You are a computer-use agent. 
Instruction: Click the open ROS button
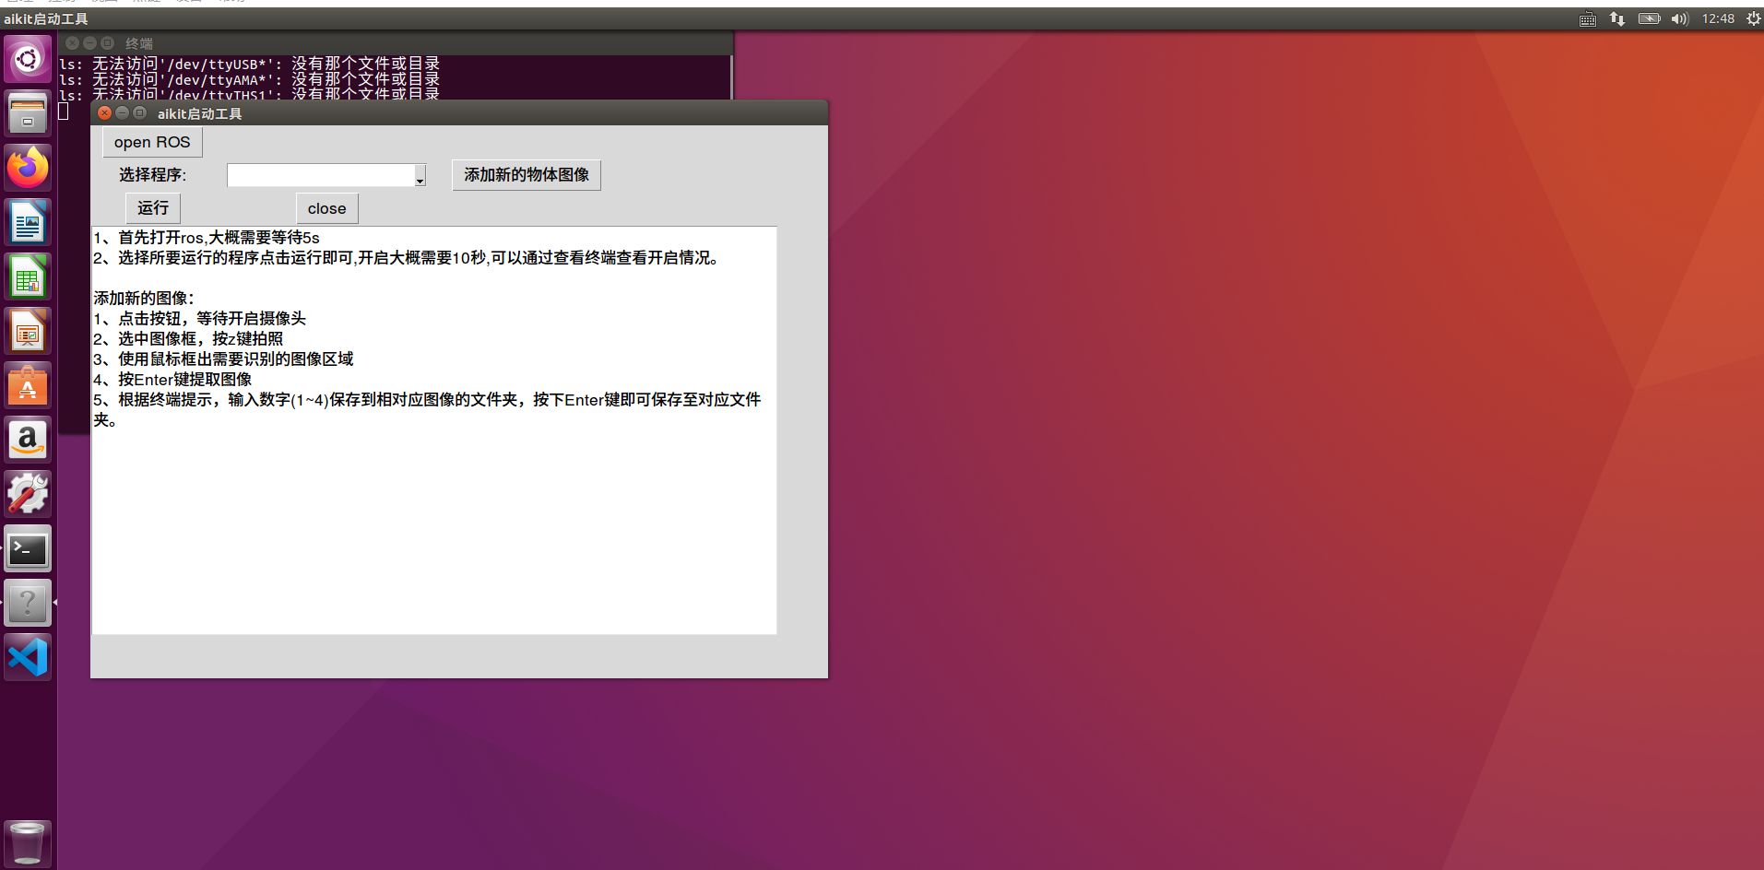click(x=152, y=142)
